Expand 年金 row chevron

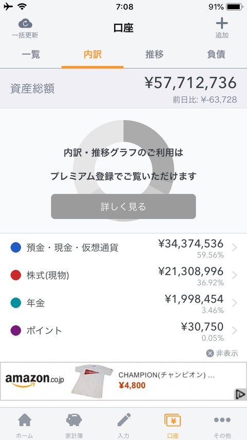point(235,303)
